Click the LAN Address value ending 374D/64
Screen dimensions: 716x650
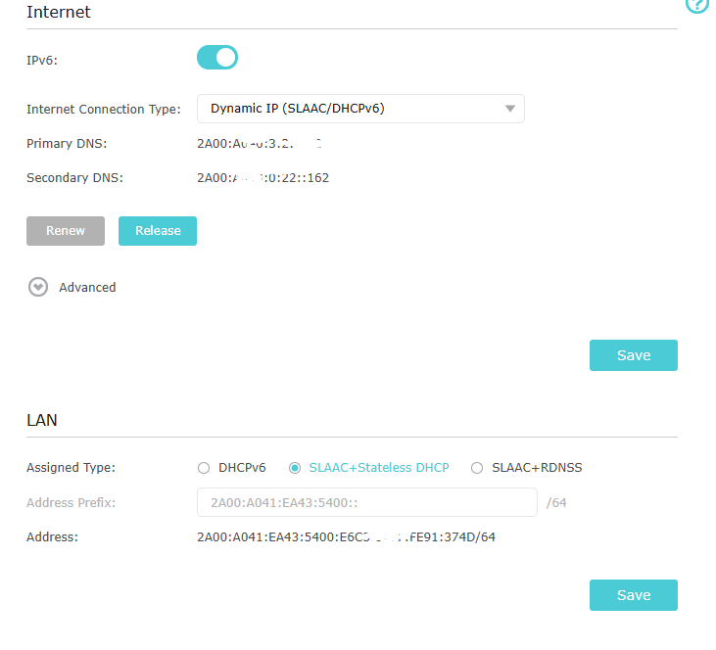tap(346, 536)
